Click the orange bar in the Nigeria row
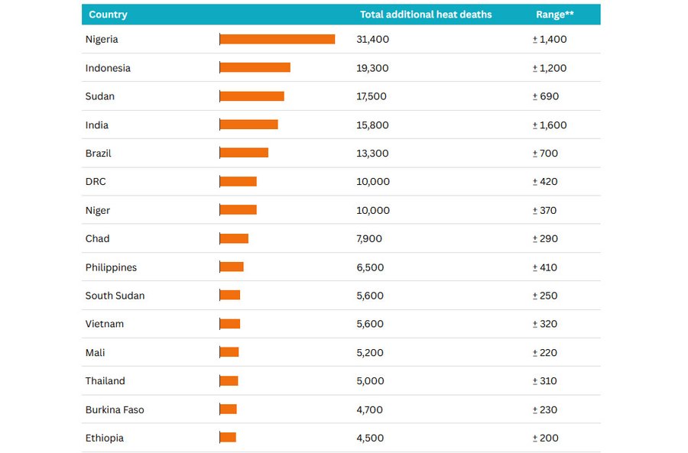688x453 pixels. pos(277,40)
